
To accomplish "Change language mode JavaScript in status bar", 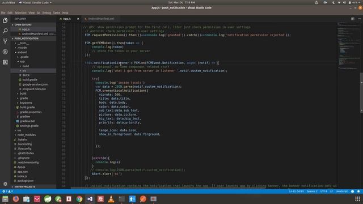I will pyautogui.click(x=341, y=192).
